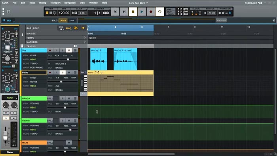Image resolution: width=277 pixels, height=156 pixels.
Task: Mute the Piano track
Action: coord(69,72)
